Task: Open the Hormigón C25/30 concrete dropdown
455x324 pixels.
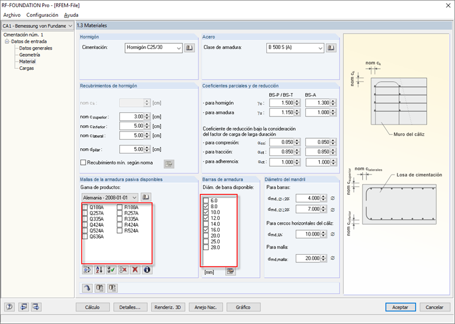Action: coord(179,48)
